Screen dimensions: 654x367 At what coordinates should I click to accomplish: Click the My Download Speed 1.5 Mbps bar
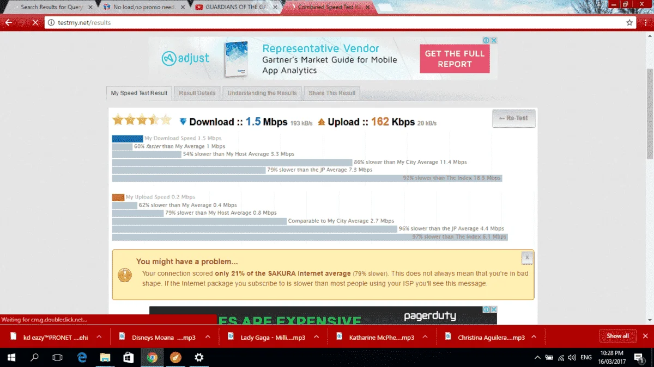tap(128, 139)
